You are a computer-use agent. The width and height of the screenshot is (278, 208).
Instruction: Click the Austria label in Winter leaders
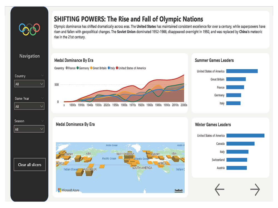tap(220, 168)
